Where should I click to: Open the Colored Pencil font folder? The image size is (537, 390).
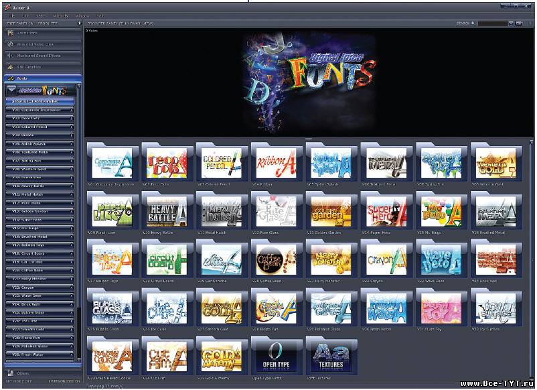click(222, 163)
